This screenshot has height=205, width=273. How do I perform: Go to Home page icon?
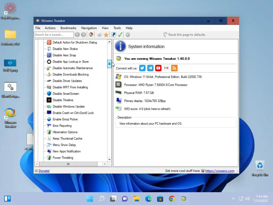tap(91, 34)
